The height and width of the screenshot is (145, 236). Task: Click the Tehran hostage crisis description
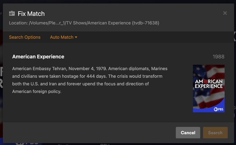pyautogui.click(x=90, y=80)
